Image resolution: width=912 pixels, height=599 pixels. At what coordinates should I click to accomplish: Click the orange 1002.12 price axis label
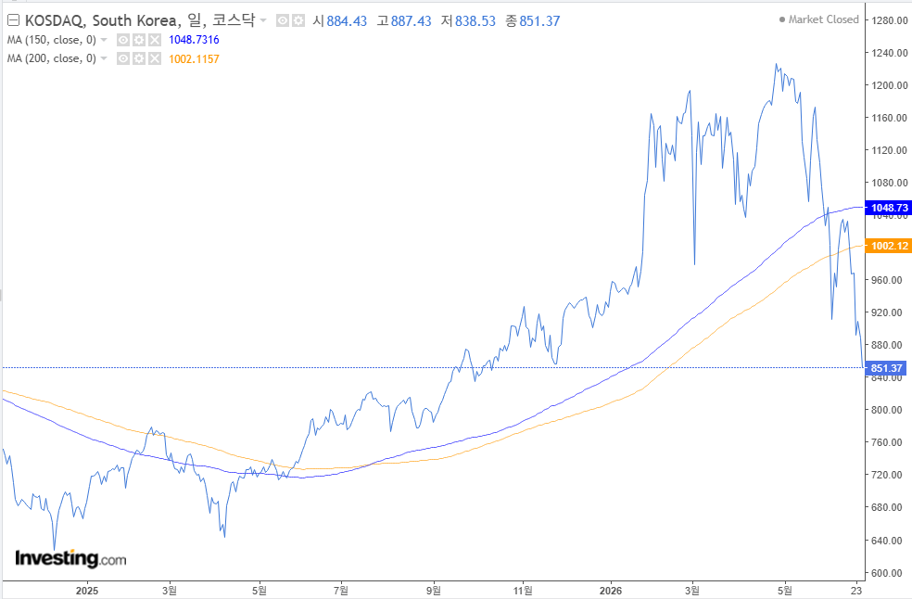pyautogui.click(x=889, y=246)
